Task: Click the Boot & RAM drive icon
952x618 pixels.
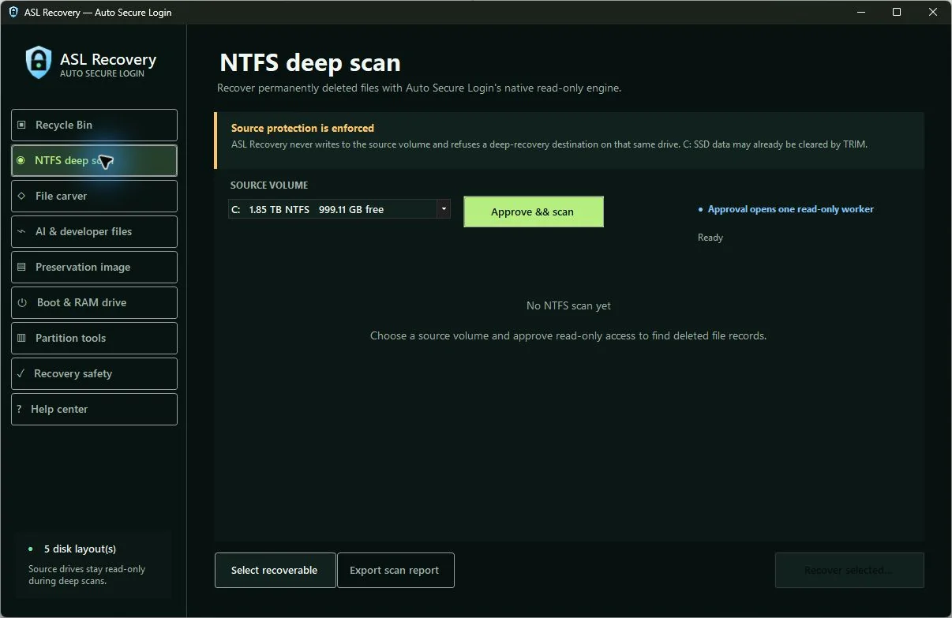Action: [x=21, y=302]
